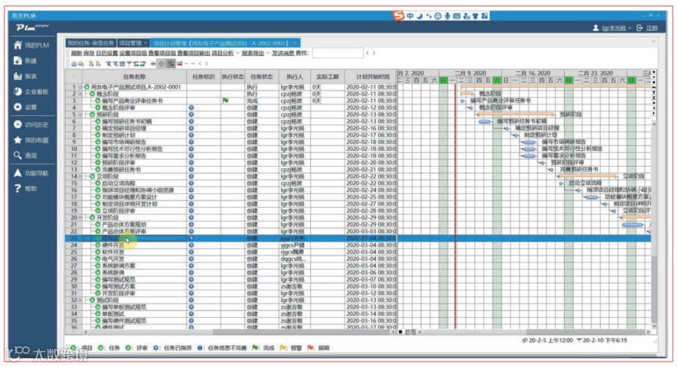Select the 系统联调方案 task row
679x367 pixels.
click(x=229, y=266)
